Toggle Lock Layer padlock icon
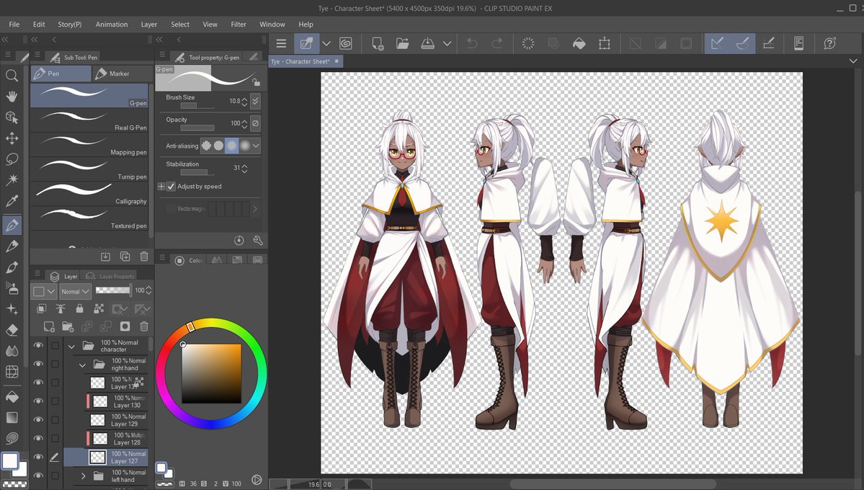This screenshot has width=864, height=490. tap(80, 308)
